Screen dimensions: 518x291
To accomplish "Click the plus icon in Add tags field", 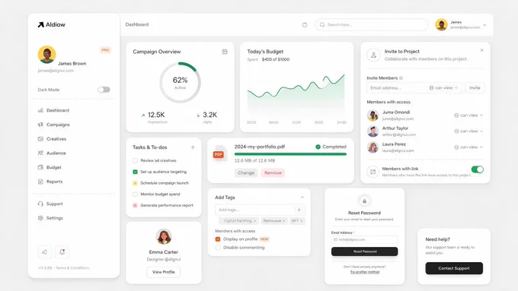I will [299, 210].
